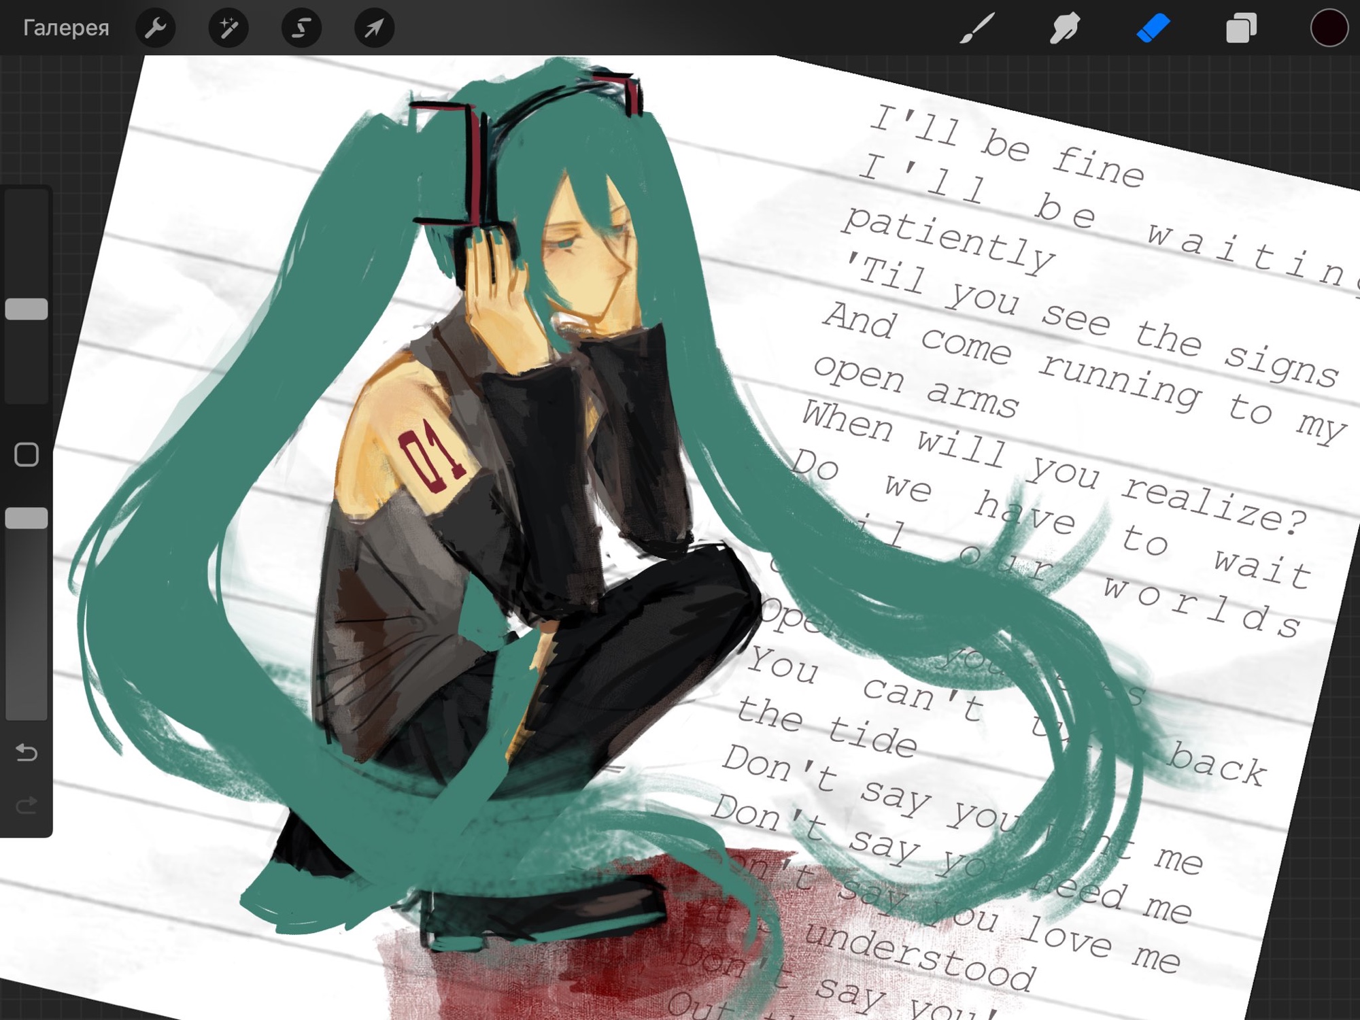Select the Smudge finger tool
This screenshot has height=1020, width=1360.
[1065, 28]
